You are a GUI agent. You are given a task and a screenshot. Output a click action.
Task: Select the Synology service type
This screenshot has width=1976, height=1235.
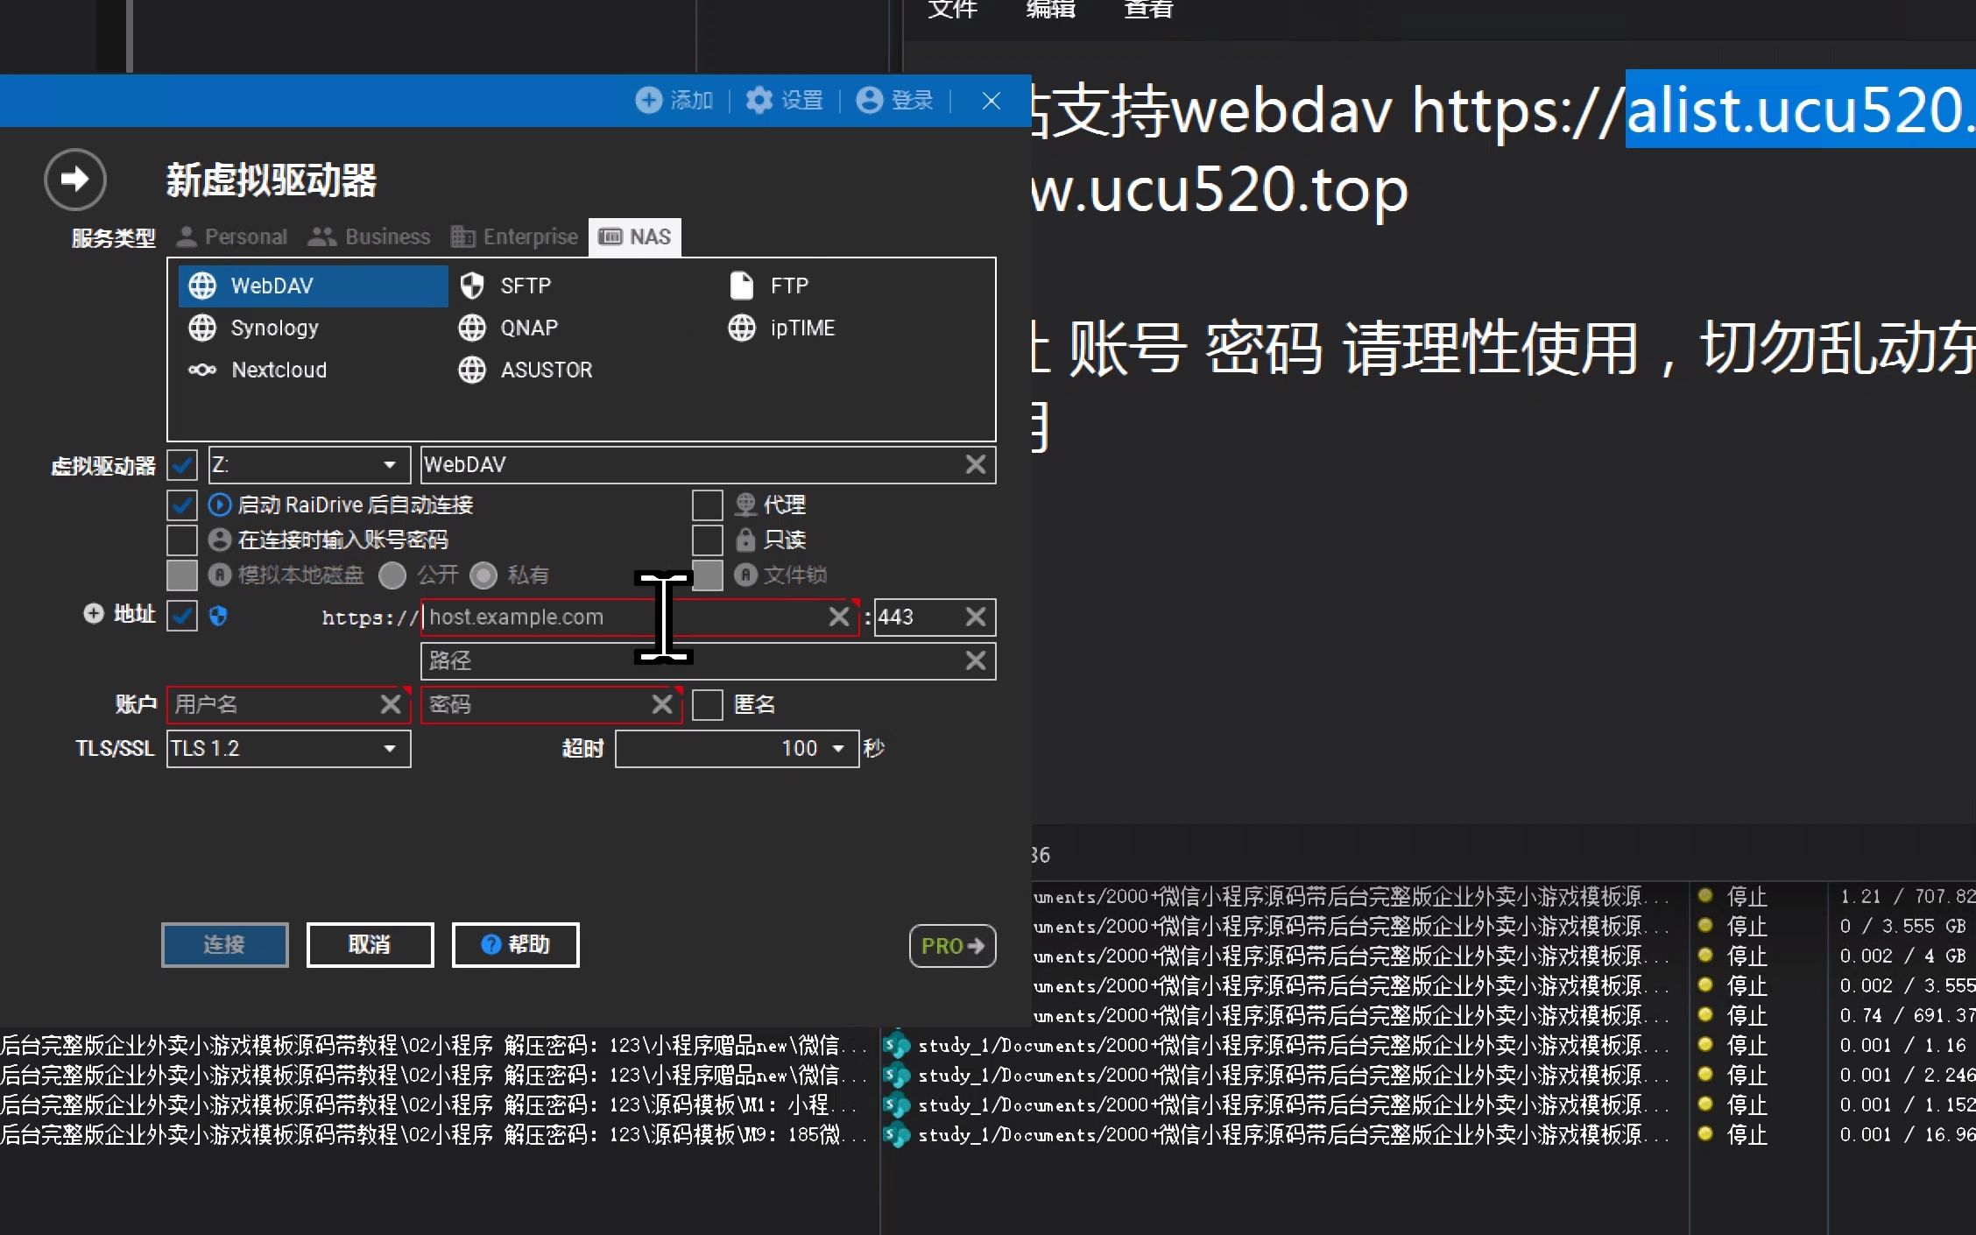(x=274, y=328)
